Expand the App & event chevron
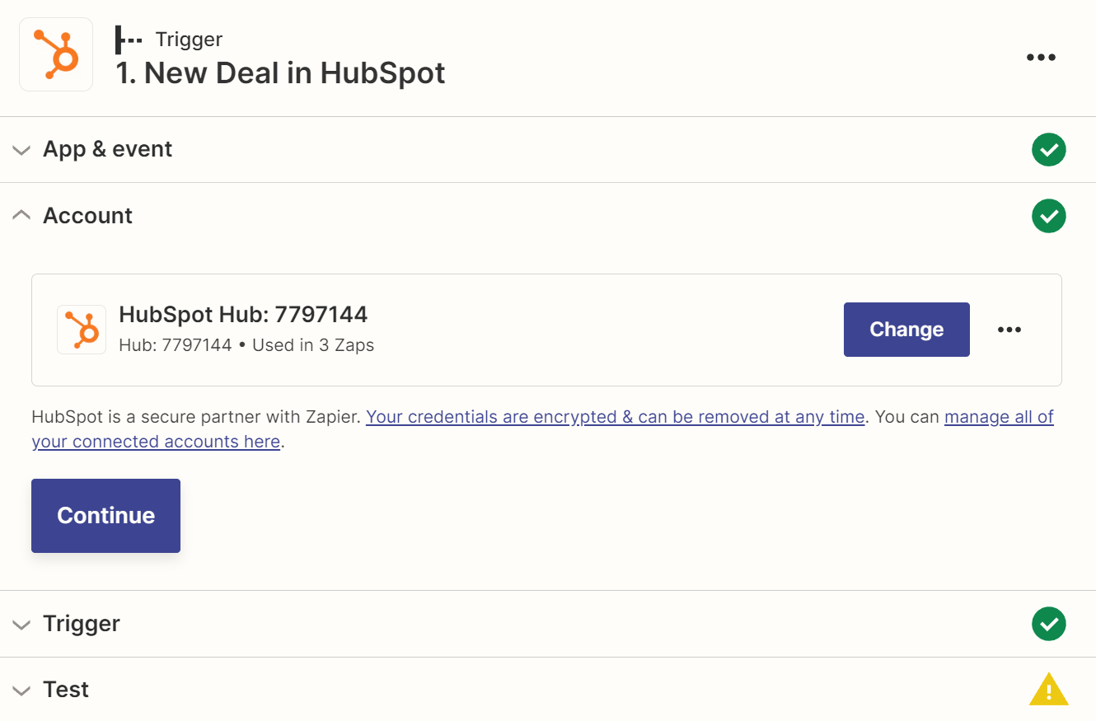1096x721 pixels. (x=21, y=150)
